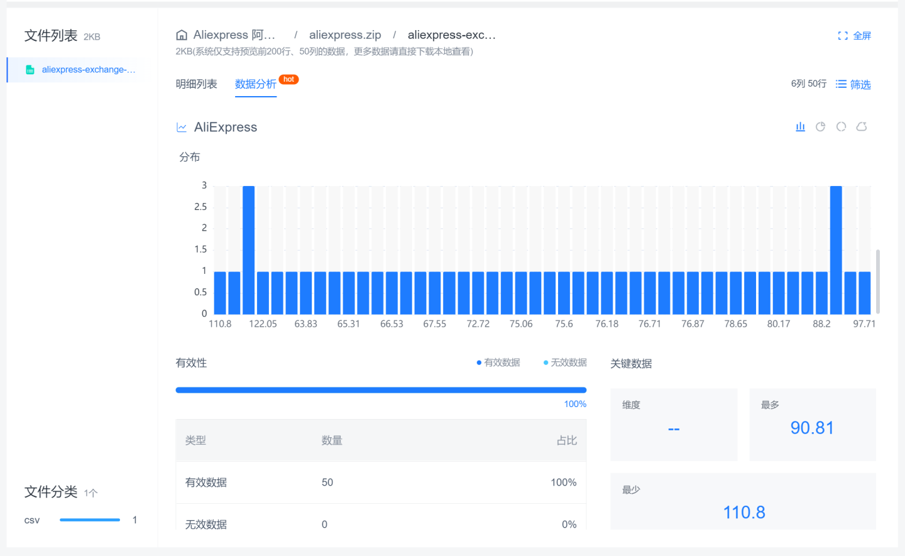Viewport: 905px width, 556px height.
Task: Click the filter list icon
Action: (x=841, y=84)
